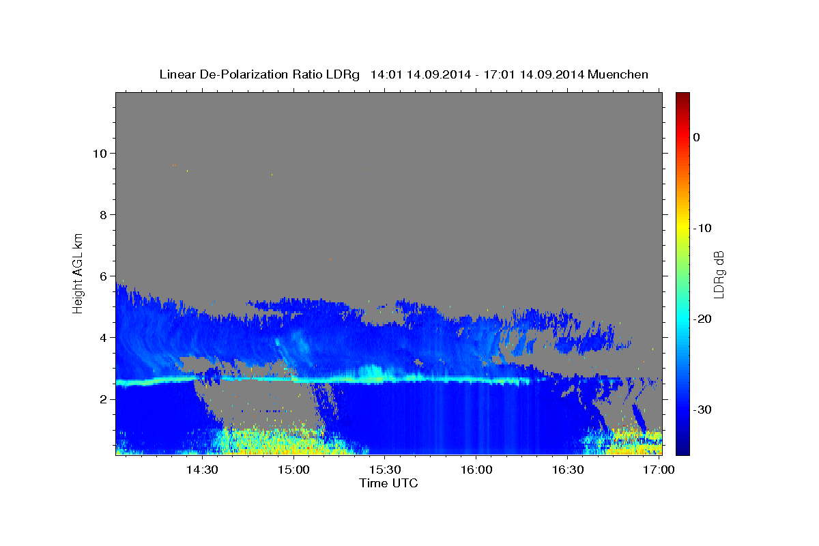Click the 'Time UTC' axis label

(388, 483)
